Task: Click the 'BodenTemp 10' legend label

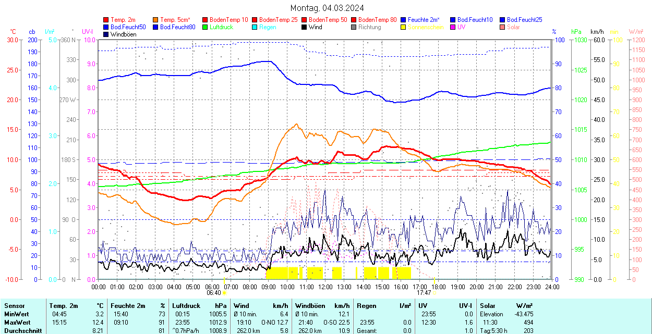Action: tap(229, 20)
